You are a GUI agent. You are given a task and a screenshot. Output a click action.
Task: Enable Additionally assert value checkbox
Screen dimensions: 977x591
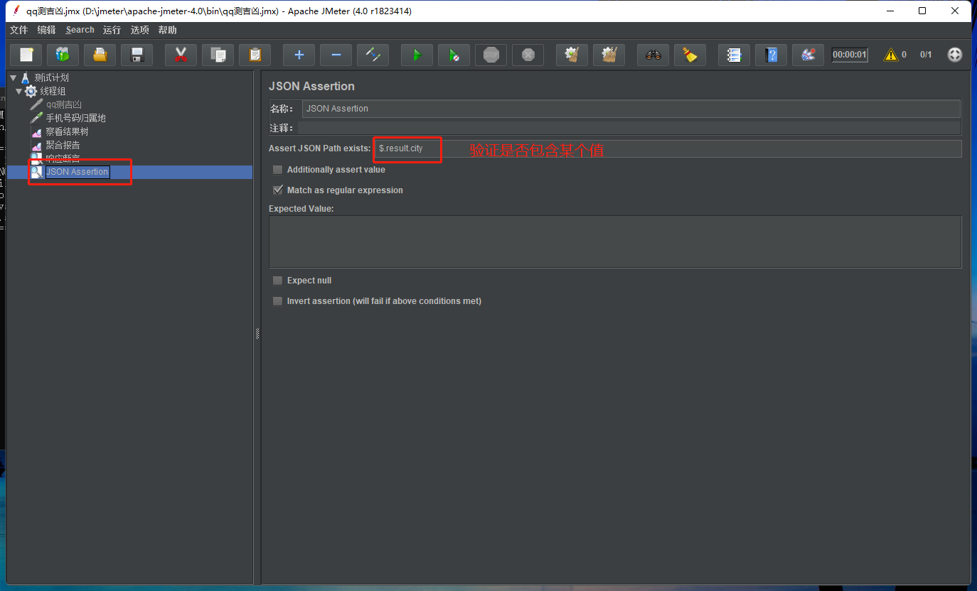tap(277, 170)
